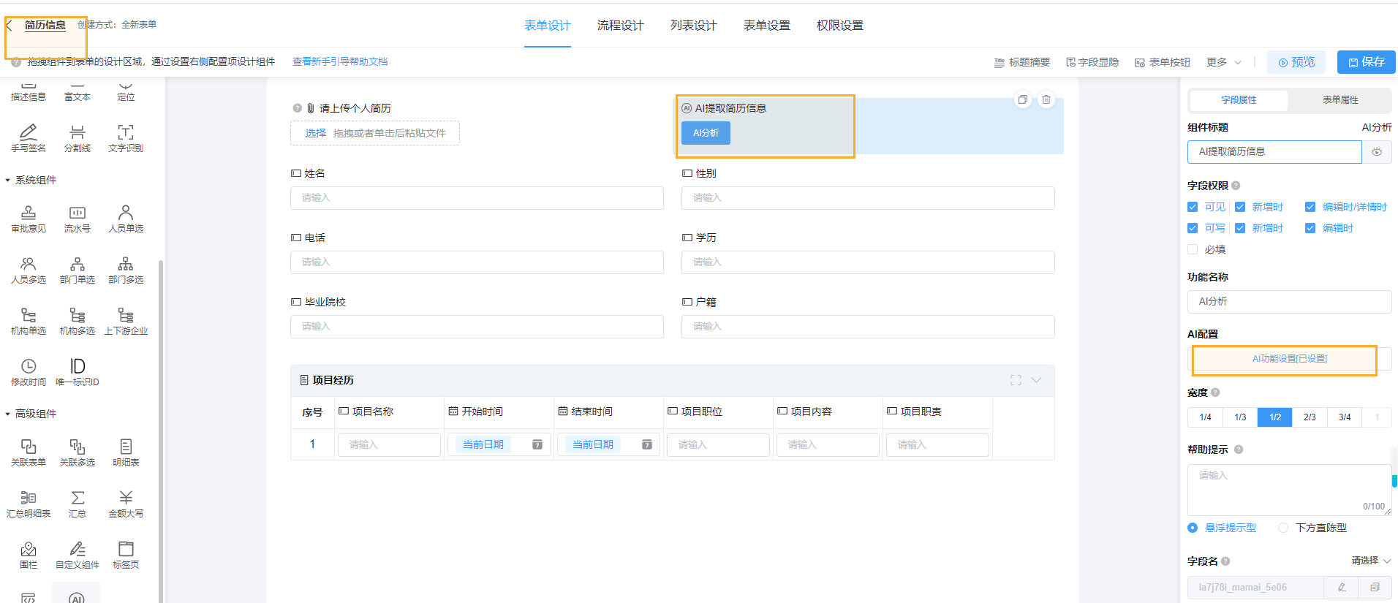1398x603 pixels.
Task: Click the 姓名 input field
Action: pos(477,198)
